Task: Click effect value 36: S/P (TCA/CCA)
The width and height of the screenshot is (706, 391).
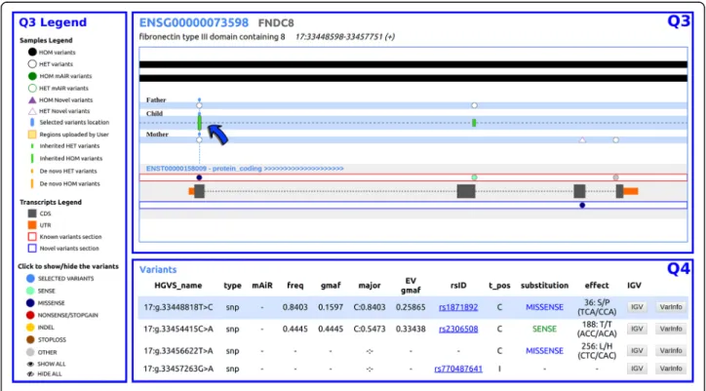Action: click(x=597, y=307)
